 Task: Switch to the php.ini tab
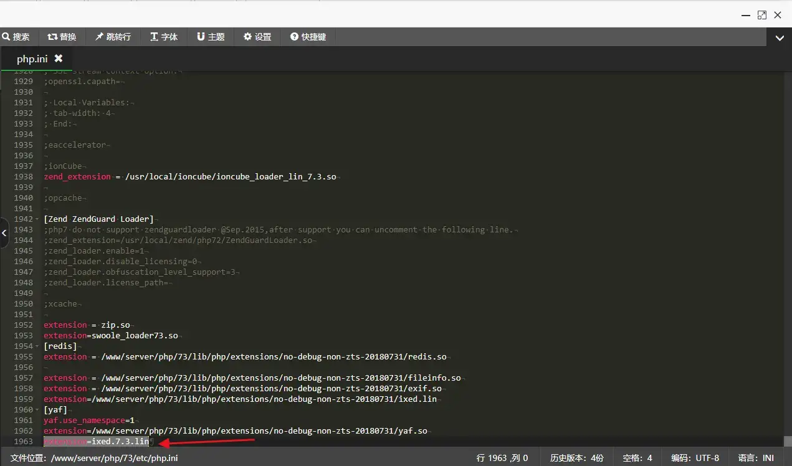pos(32,59)
